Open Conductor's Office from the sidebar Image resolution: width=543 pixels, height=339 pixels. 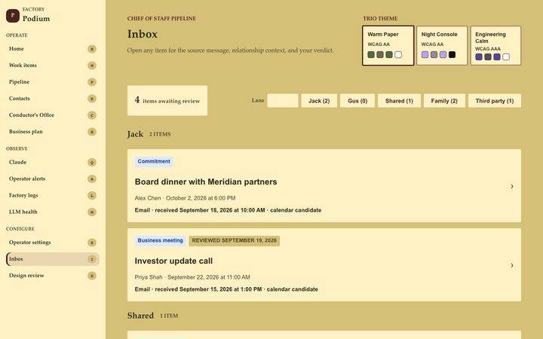[x=53, y=115]
